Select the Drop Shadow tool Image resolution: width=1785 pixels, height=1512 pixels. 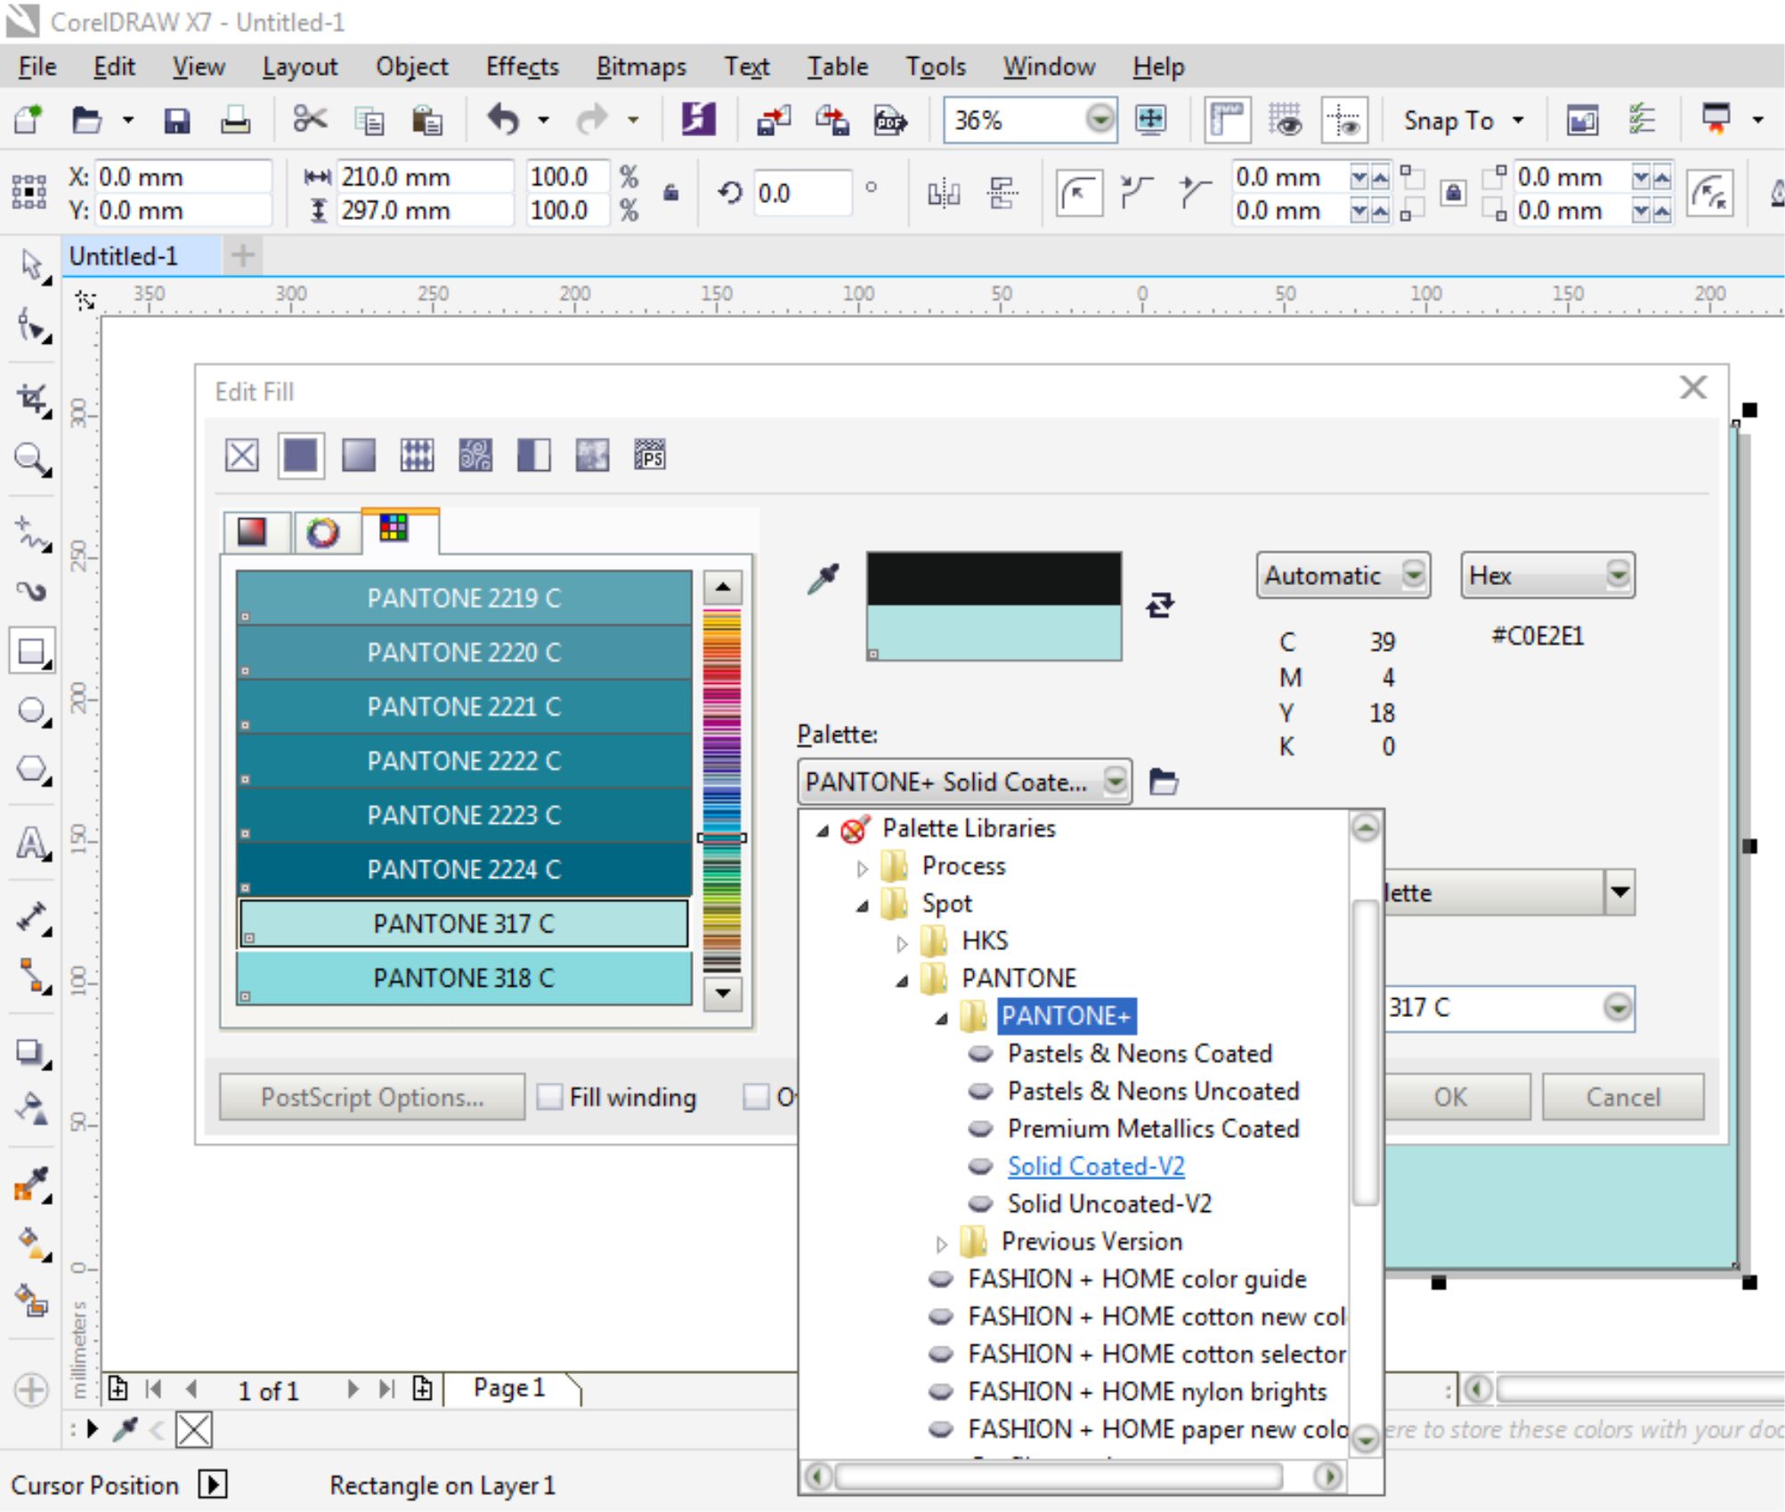32,1053
